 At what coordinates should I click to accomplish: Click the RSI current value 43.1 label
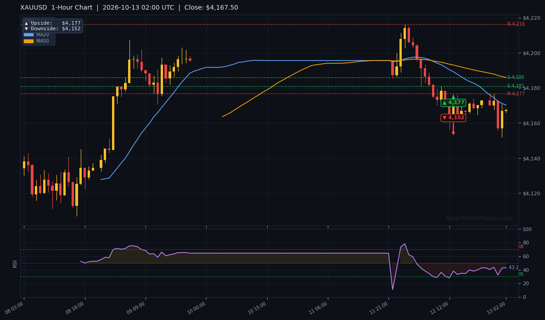point(513,268)
